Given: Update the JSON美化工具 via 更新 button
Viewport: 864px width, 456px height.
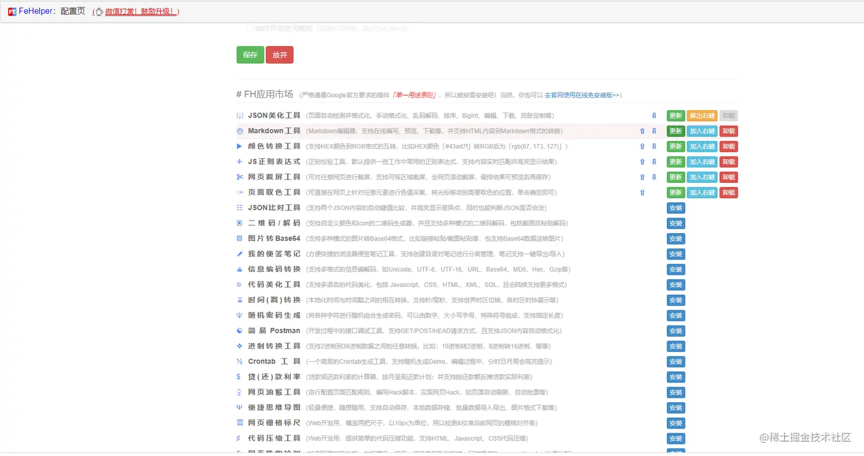Looking at the screenshot, I should (x=675, y=115).
